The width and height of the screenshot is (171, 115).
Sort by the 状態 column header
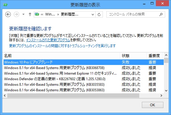click(x=133, y=56)
